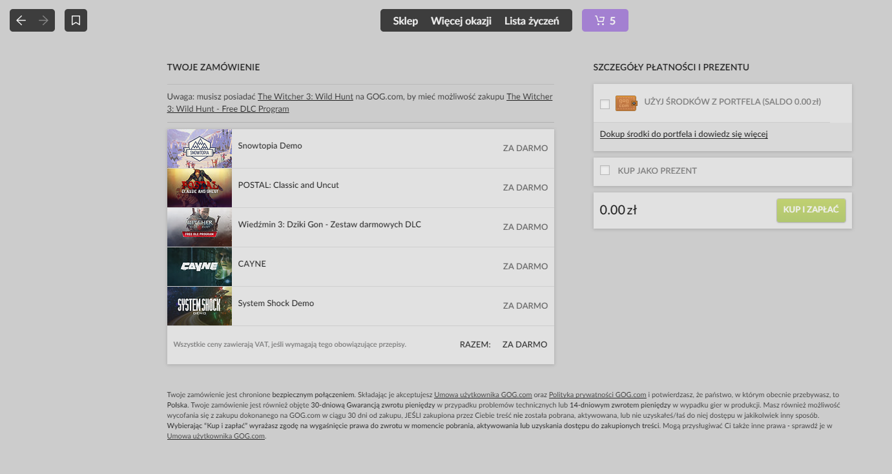Image resolution: width=892 pixels, height=474 pixels.
Task: Open the Więcej okazji tab
Action: [x=461, y=21]
